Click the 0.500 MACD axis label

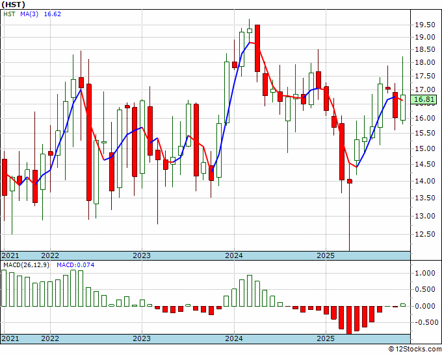point(425,290)
